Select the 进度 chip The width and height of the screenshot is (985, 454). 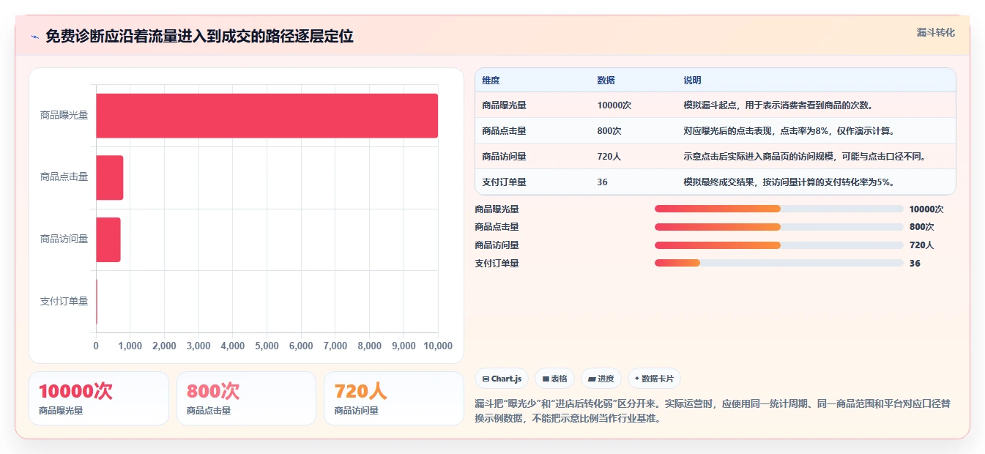click(601, 379)
